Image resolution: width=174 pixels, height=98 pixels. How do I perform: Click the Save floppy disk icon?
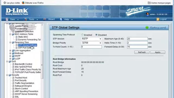pyautogui.click(x=7, y=19)
